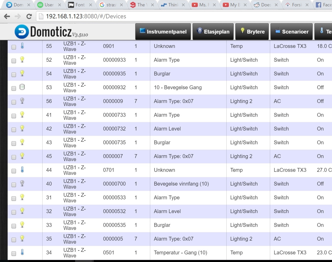
Task: Check the box for device 45
Action: point(14,157)
